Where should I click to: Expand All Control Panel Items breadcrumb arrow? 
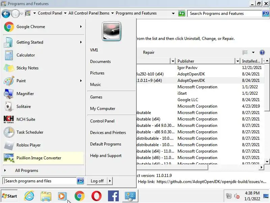[x=112, y=13]
